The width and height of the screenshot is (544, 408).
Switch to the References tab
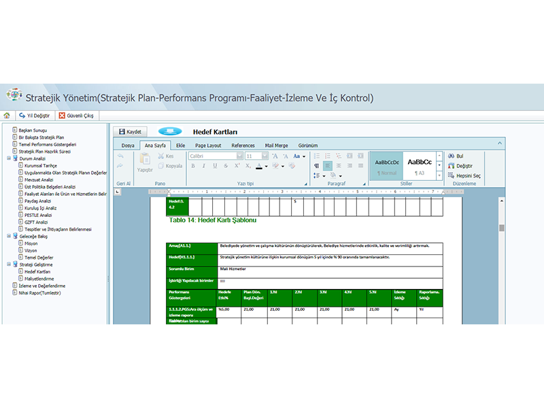[x=243, y=146]
